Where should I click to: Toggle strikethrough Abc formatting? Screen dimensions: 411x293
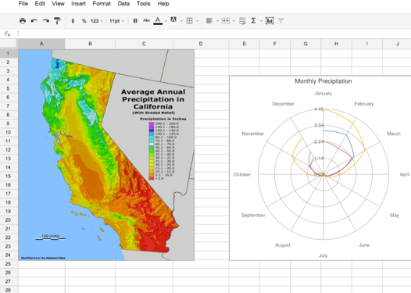147,20
